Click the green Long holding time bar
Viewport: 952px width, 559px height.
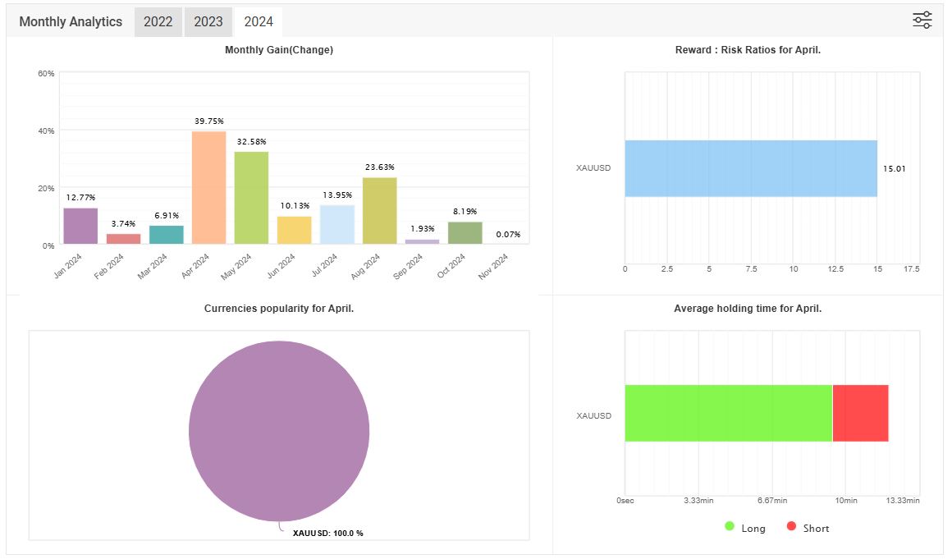tap(728, 413)
